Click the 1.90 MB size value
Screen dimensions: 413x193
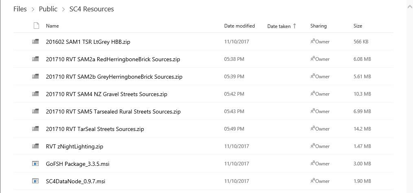coord(362,181)
